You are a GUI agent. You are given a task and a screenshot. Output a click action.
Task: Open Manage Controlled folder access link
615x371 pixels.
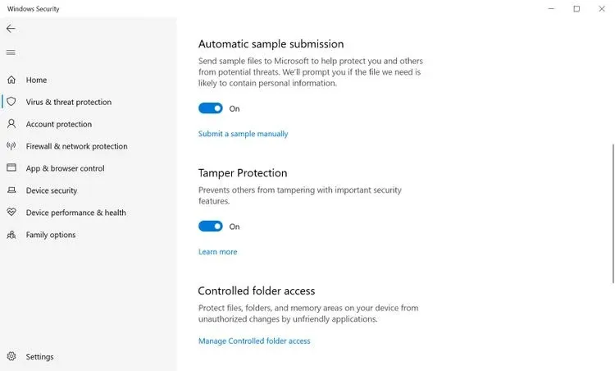[254, 341]
